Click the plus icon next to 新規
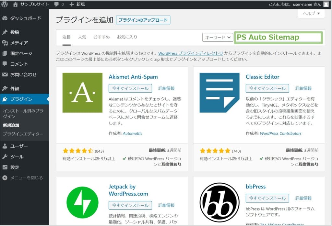 tap(72, 4)
